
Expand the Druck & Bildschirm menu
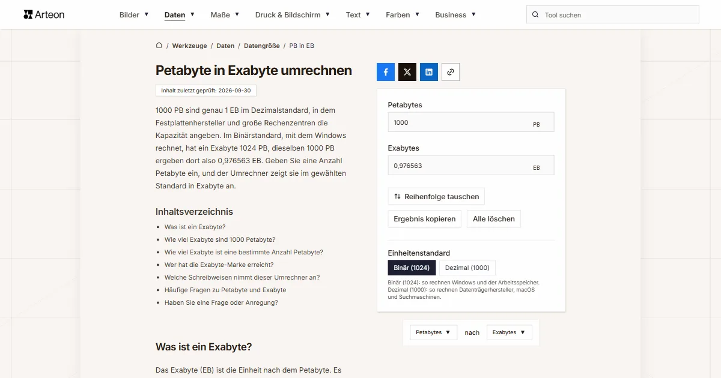coord(293,14)
